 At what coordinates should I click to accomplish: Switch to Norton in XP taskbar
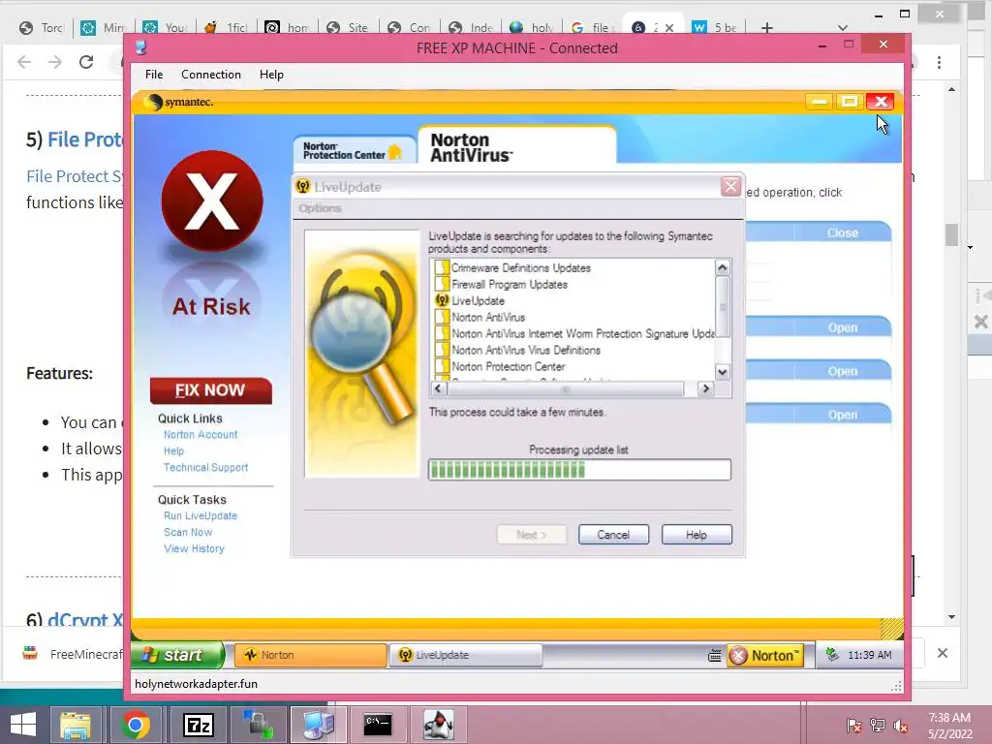[310, 655]
